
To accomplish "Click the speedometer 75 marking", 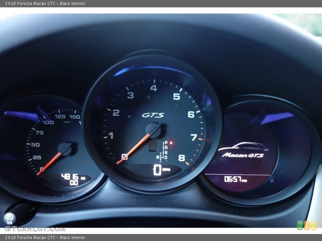I will 40,133.
